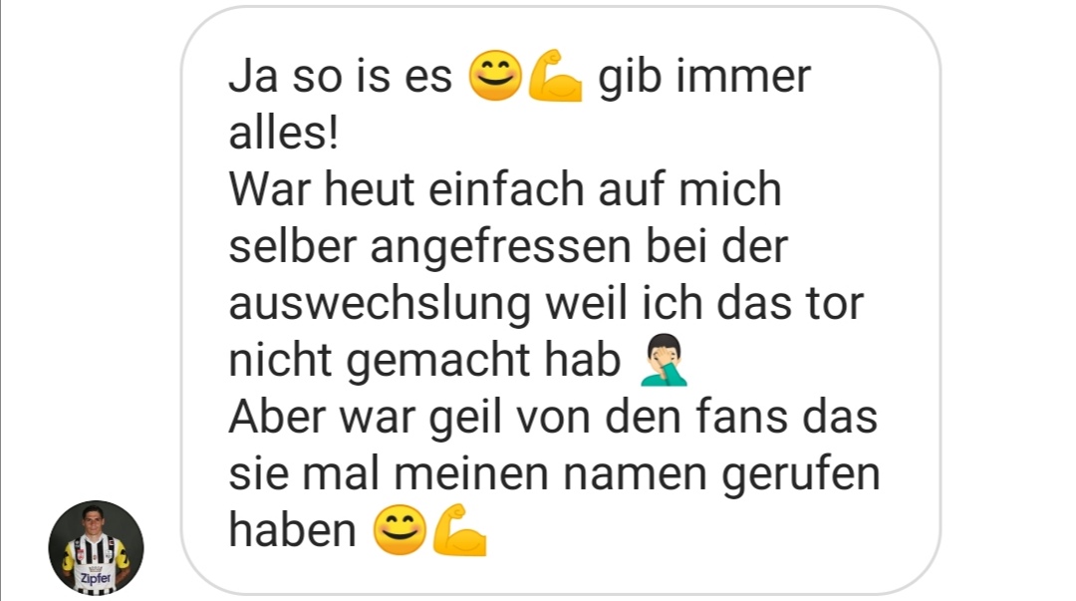Click the words "gib immer" on first line
1076x601 pixels.
click(704, 76)
